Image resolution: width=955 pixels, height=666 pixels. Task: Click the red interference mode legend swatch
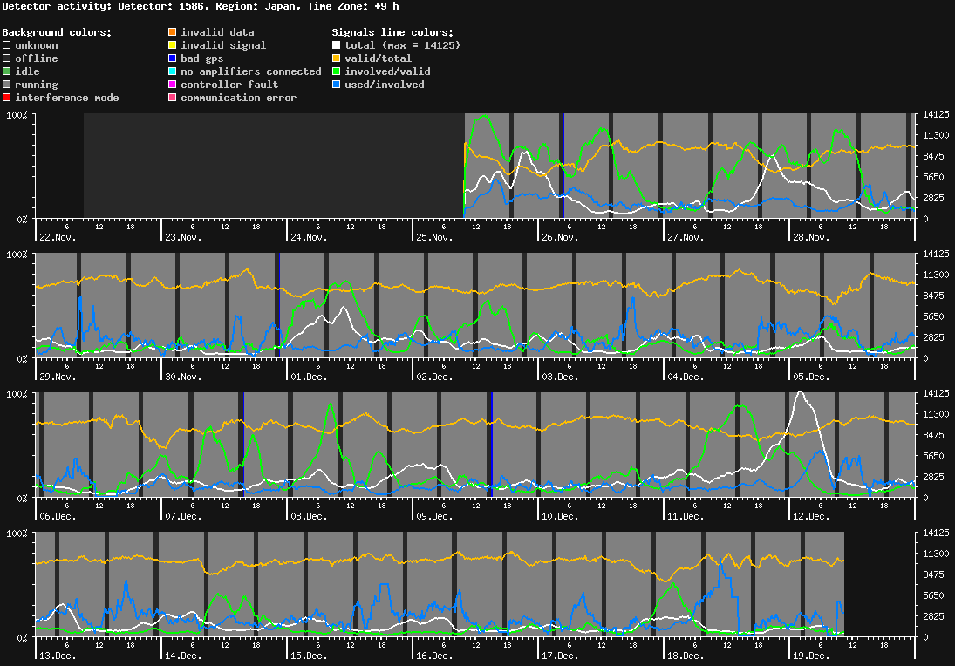(x=6, y=98)
